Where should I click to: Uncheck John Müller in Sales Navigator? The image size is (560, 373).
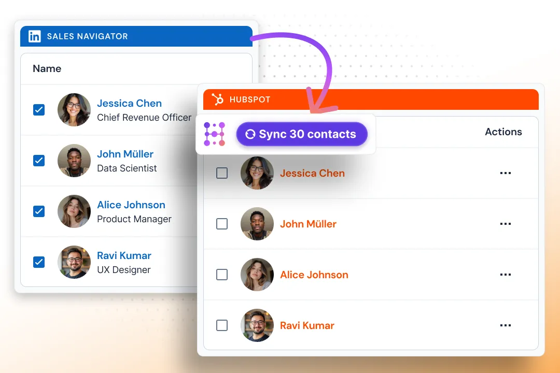tap(39, 161)
